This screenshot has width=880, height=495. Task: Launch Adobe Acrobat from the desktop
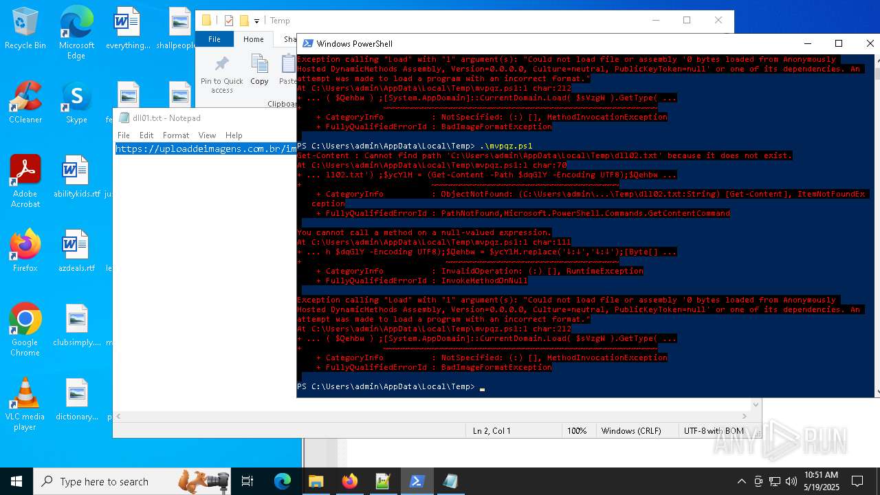pos(25,181)
